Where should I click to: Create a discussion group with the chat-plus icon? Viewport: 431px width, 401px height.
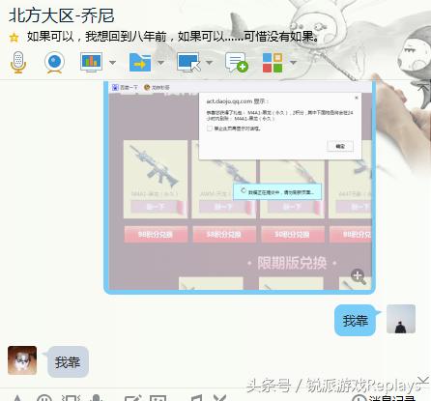(x=237, y=63)
